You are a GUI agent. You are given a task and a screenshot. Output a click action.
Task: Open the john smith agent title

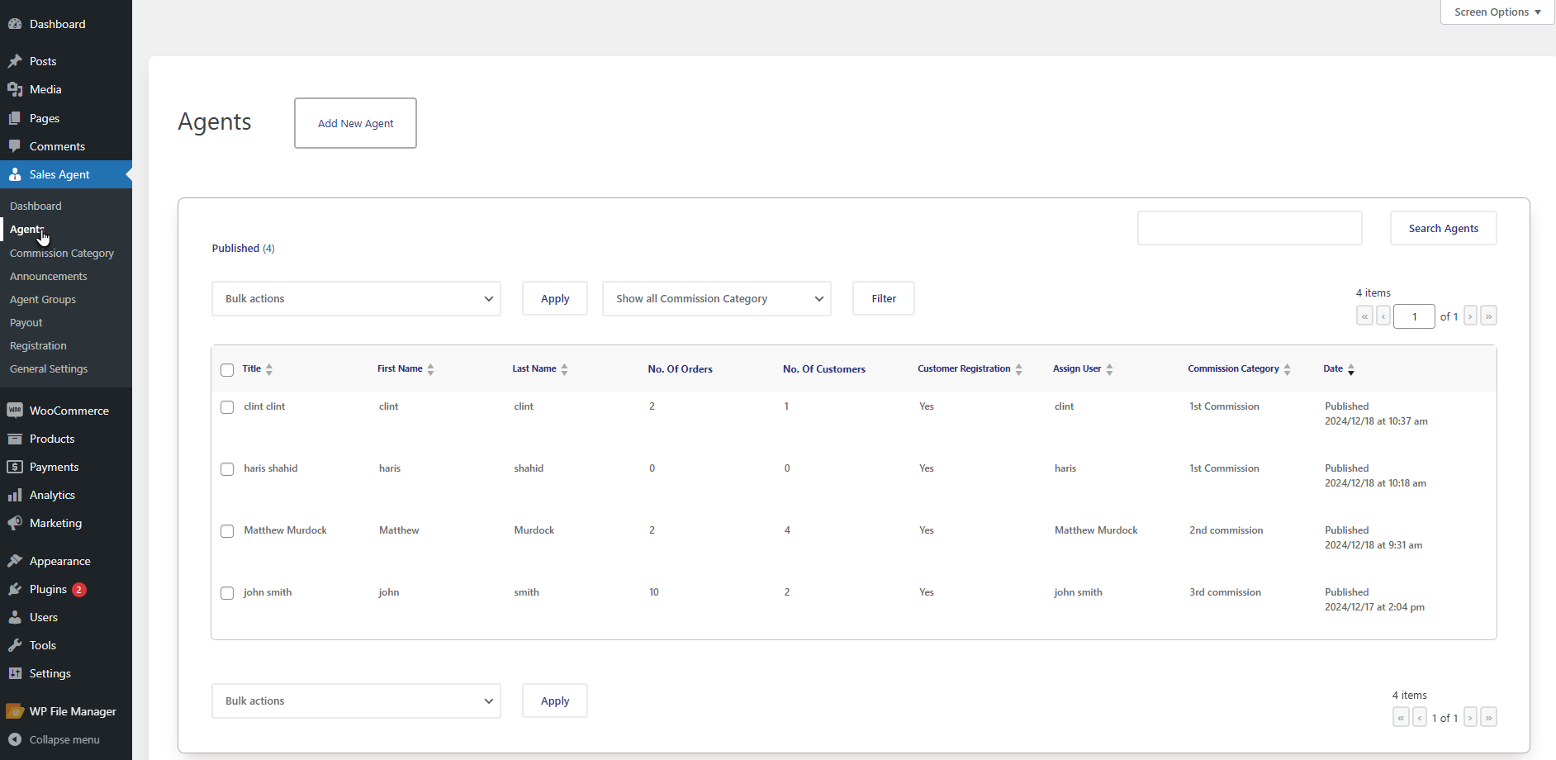(x=268, y=592)
